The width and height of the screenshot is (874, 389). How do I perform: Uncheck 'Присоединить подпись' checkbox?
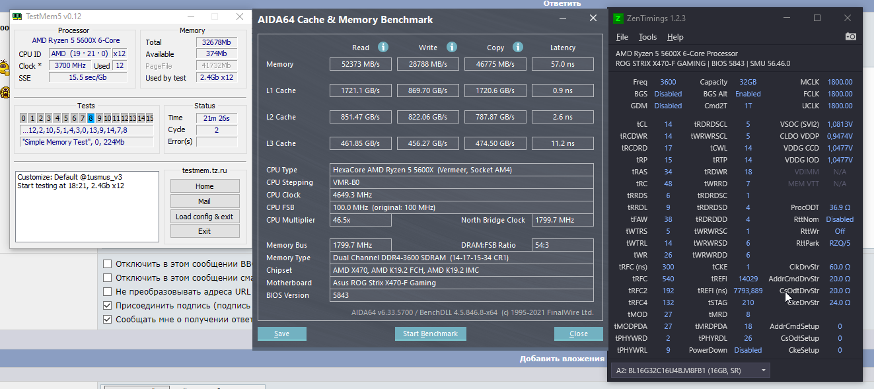tap(107, 305)
